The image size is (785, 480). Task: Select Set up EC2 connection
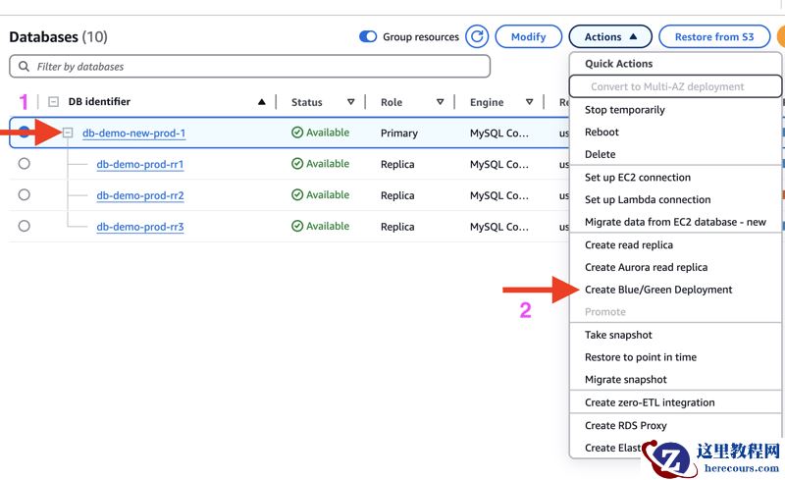point(637,178)
